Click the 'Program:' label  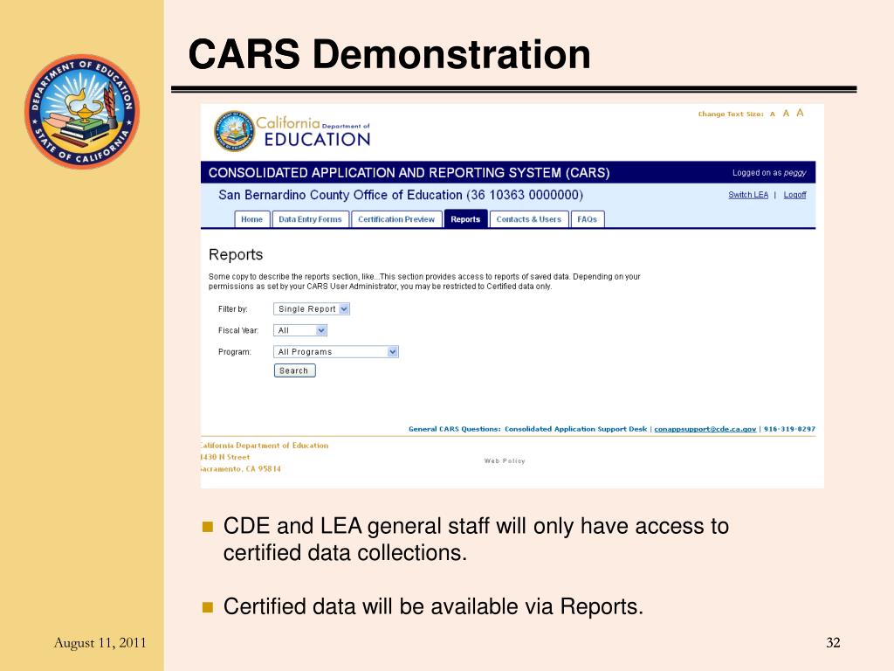coord(234,352)
